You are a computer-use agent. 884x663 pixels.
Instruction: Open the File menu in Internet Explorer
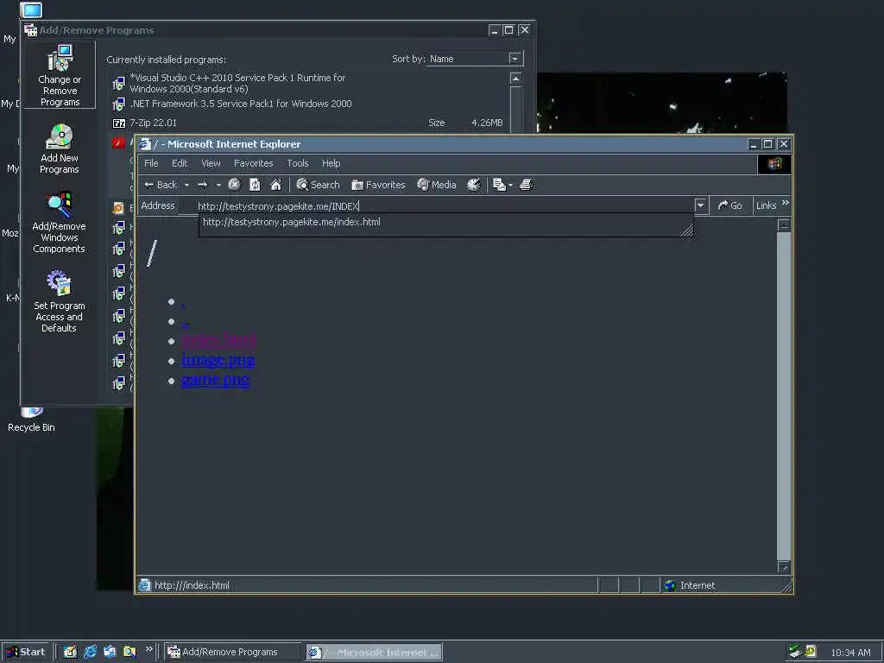click(x=151, y=163)
